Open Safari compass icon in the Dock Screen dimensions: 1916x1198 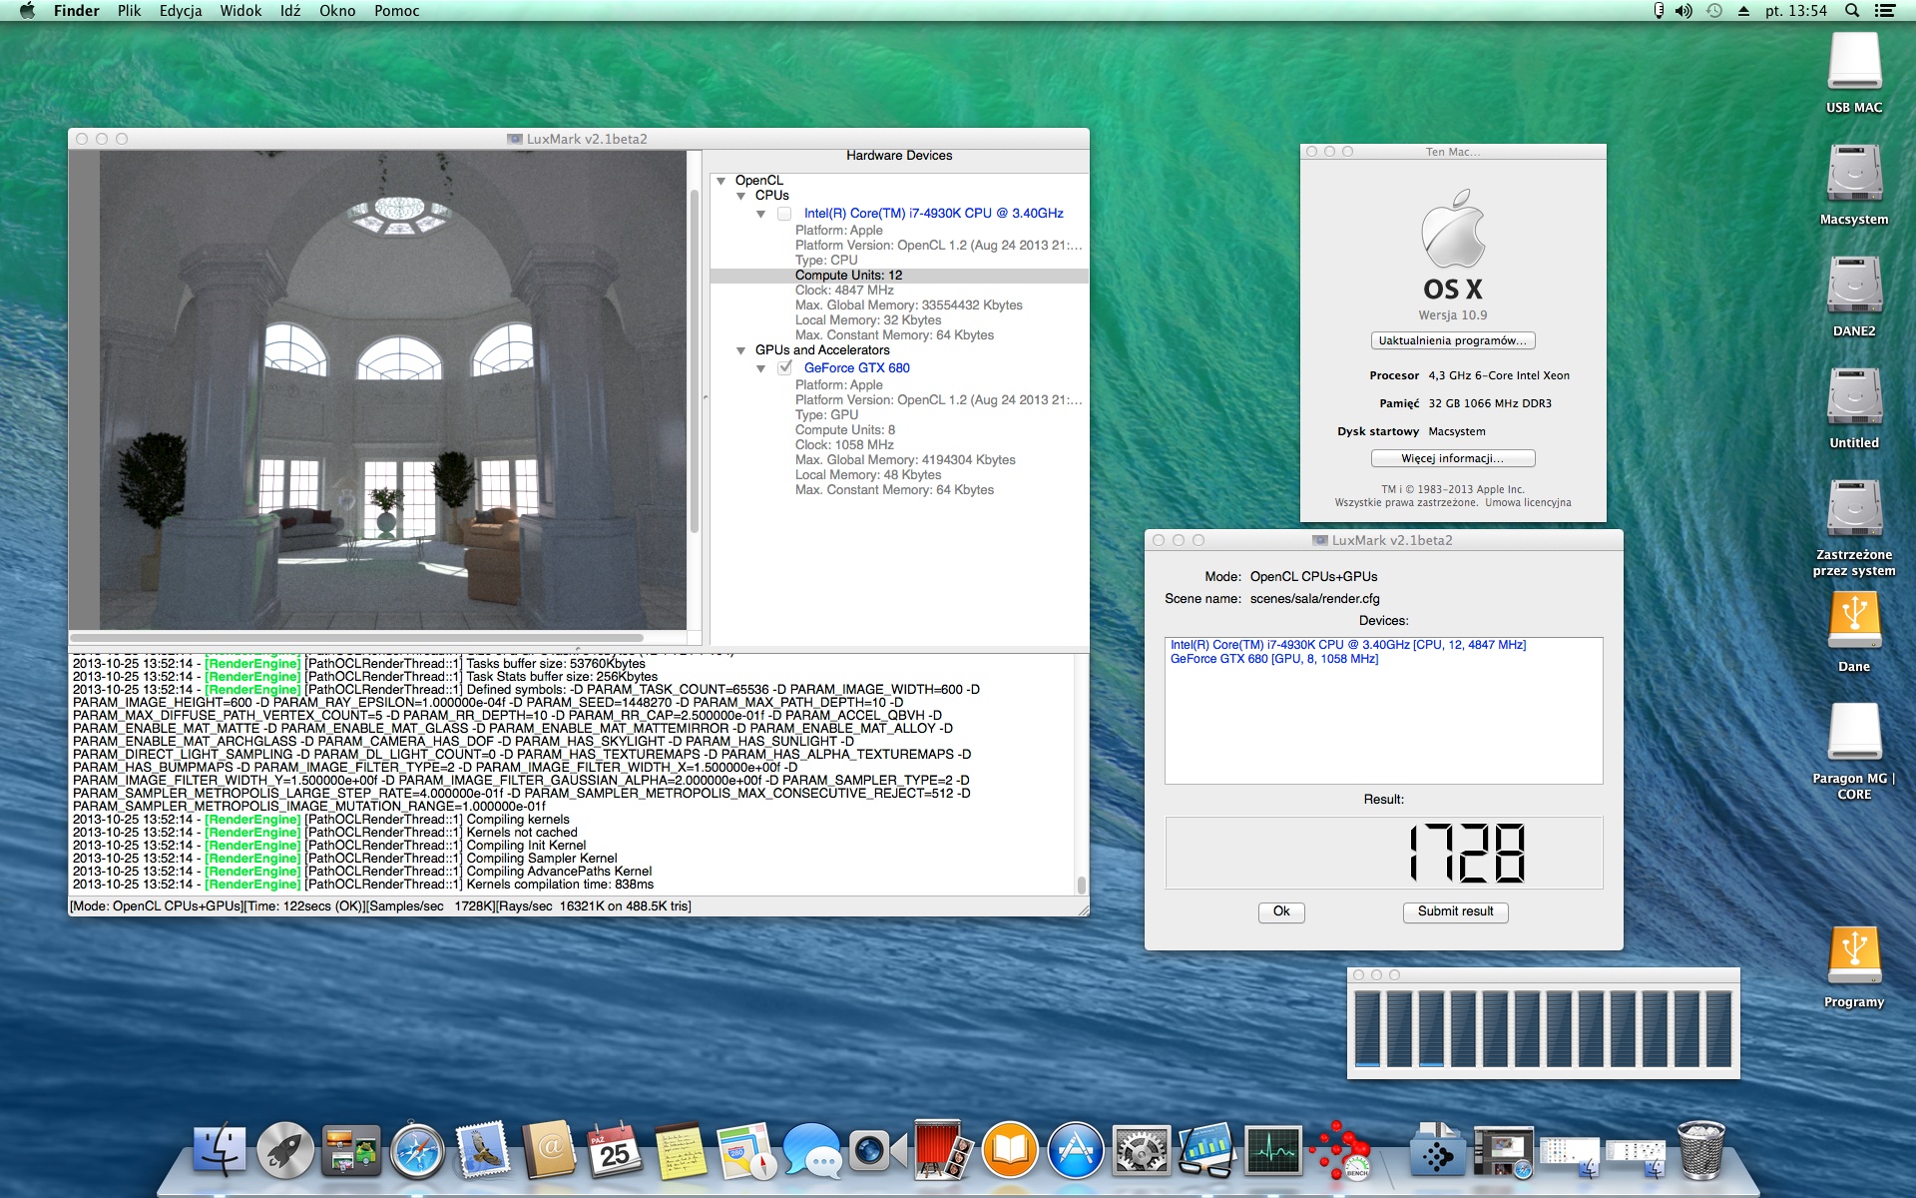click(417, 1151)
